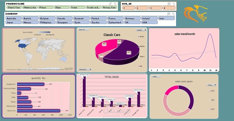This screenshot has width=234, height=121.
Task: Filter country by Singapore
Action: (x=65, y=22)
